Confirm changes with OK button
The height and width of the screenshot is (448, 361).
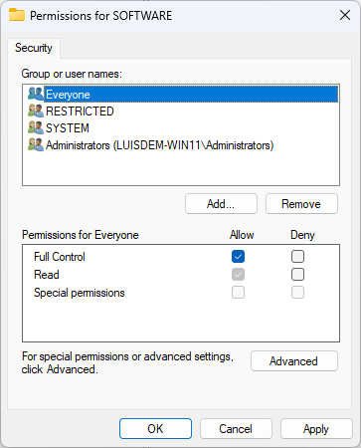point(155,429)
